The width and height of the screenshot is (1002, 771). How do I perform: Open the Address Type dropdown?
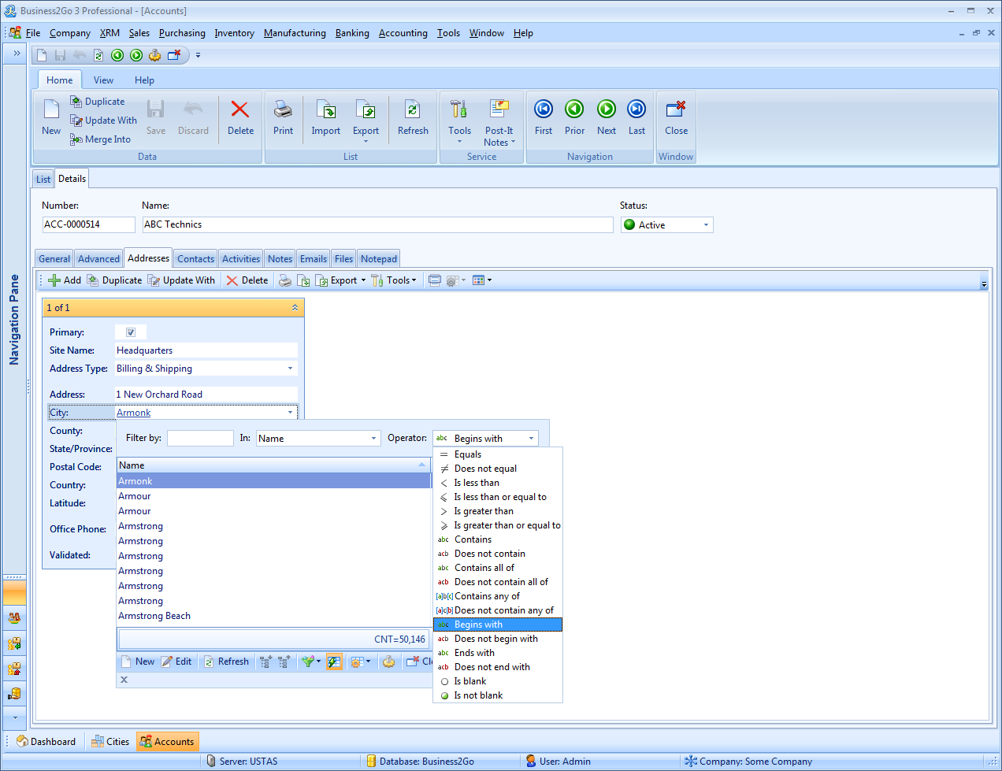coord(290,369)
